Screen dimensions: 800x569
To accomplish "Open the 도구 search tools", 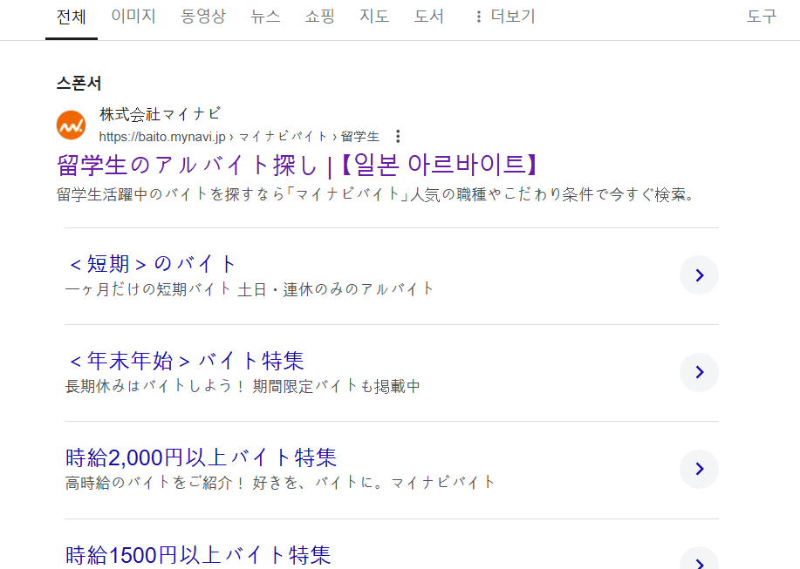I will [x=762, y=17].
